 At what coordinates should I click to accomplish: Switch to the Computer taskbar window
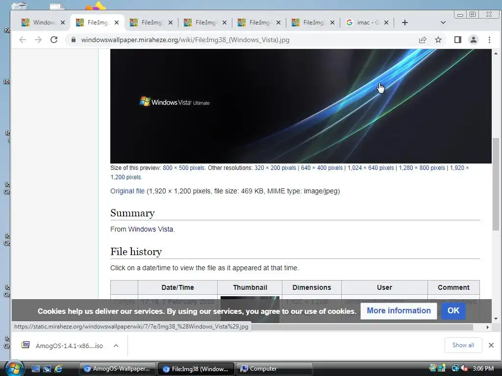(x=274, y=369)
